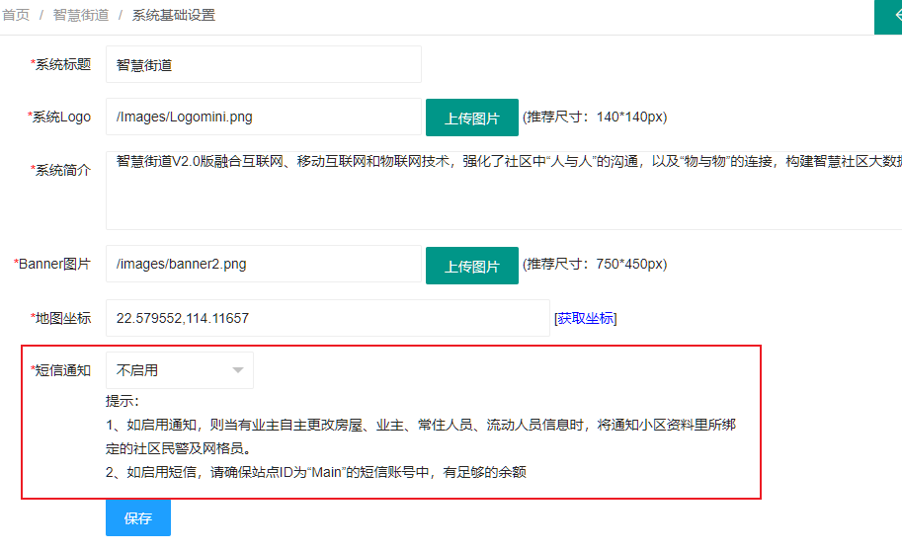Focus the Banner图片 path field

(x=263, y=264)
